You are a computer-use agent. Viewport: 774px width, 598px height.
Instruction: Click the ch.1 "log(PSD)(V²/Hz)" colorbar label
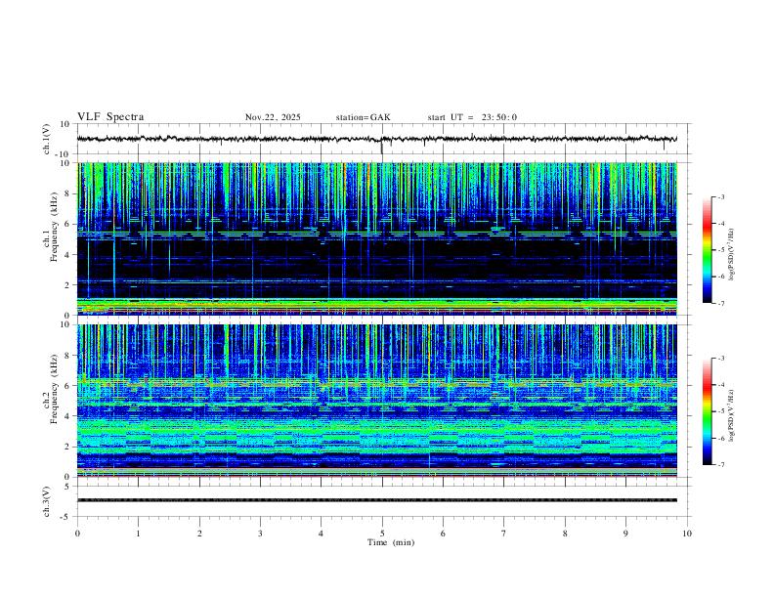pos(732,255)
